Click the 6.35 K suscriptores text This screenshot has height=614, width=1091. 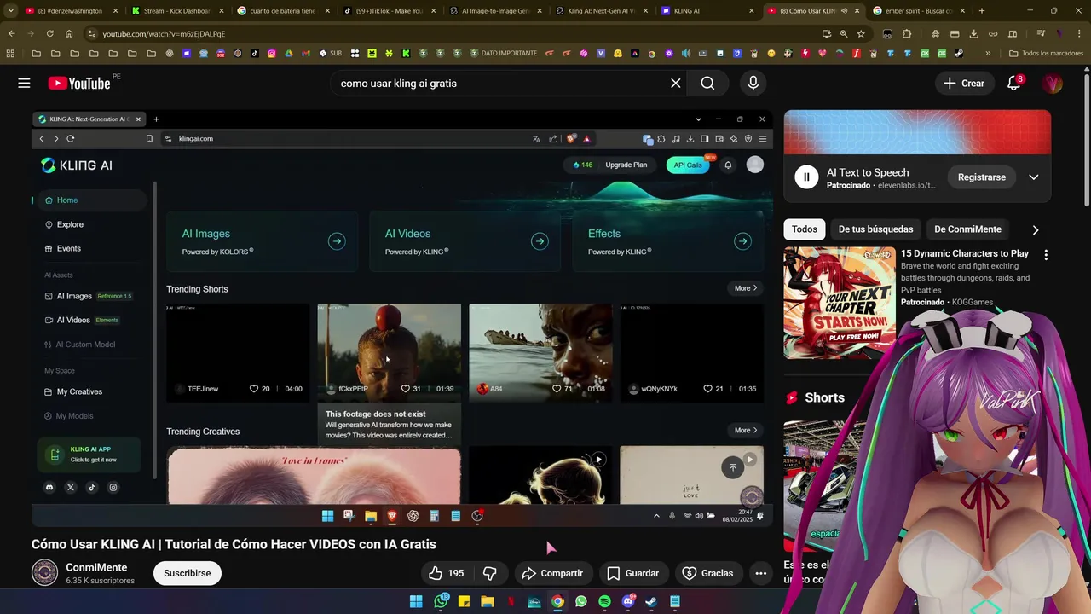click(100, 581)
